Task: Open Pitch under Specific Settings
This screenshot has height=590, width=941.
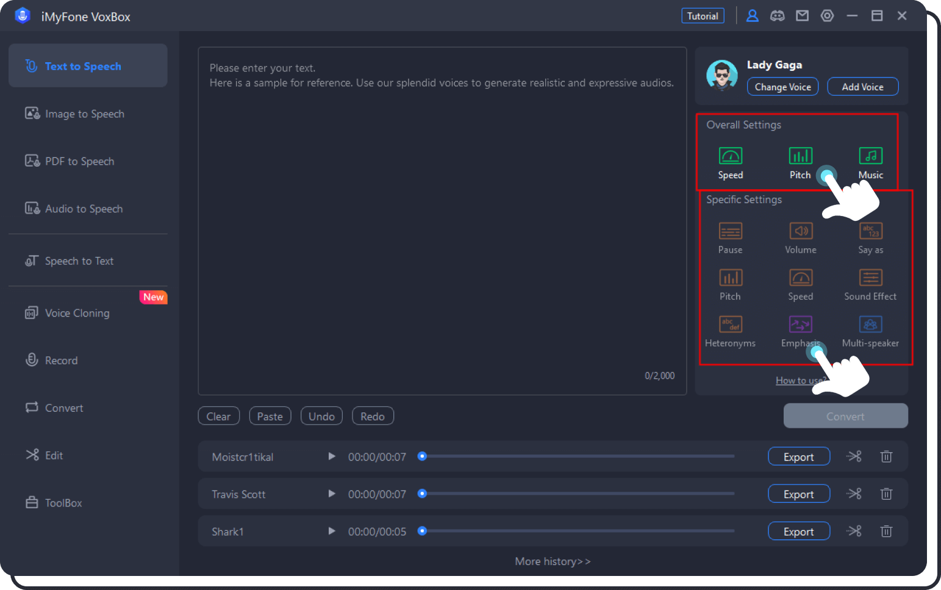Action: coord(730,285)
